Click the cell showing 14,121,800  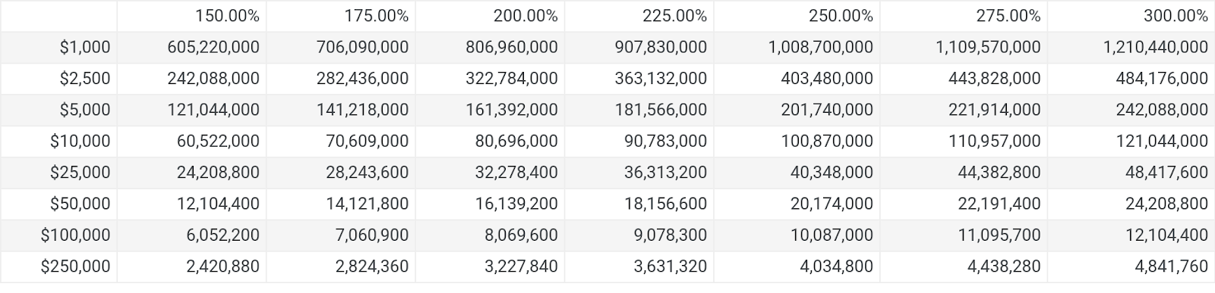(x=341, y=204)
